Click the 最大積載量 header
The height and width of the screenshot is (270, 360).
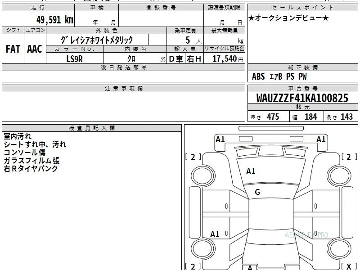click(x=224, y=30)
